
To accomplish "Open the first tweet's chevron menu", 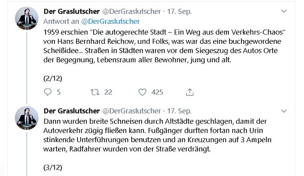I will [284, 11].
